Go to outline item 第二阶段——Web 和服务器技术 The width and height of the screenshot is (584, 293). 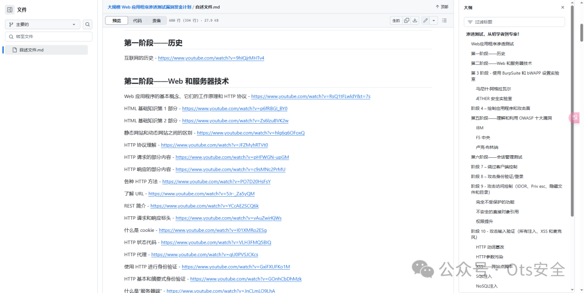[x=501, y=63]
